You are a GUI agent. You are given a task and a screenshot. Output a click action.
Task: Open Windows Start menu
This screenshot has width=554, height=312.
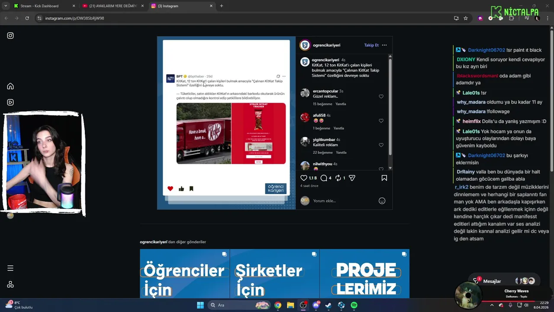200,305
